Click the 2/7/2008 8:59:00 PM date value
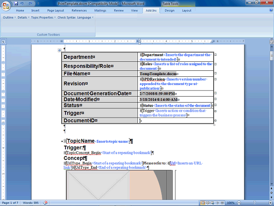 click(157, 94)
